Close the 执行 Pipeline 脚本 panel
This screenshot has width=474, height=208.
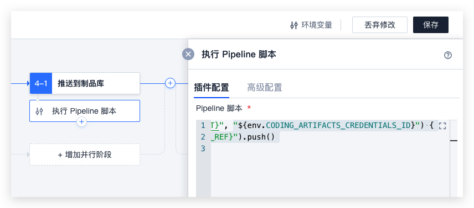188,55
